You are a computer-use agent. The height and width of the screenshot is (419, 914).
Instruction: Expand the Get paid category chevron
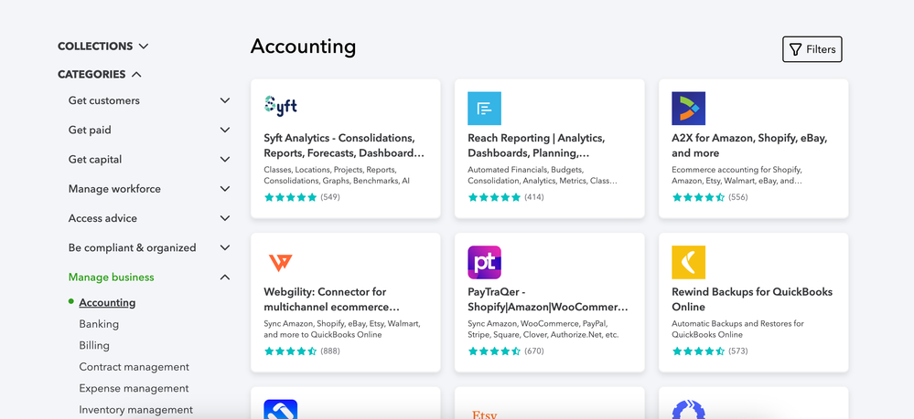225,130
